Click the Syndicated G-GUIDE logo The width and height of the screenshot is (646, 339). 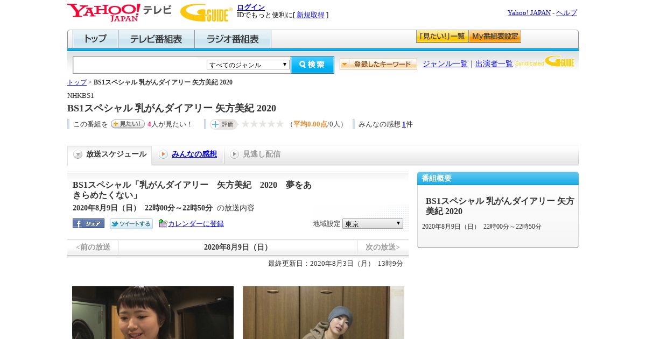tap(545, 61)
